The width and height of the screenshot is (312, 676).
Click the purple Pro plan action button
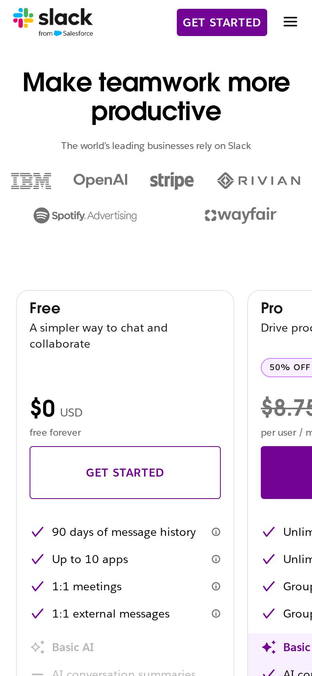[x=286, y=473]
